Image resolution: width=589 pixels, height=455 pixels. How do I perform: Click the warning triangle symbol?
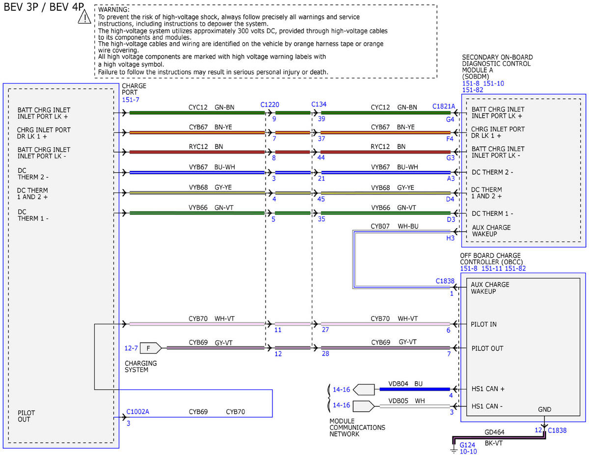click(x=84, y=18)
